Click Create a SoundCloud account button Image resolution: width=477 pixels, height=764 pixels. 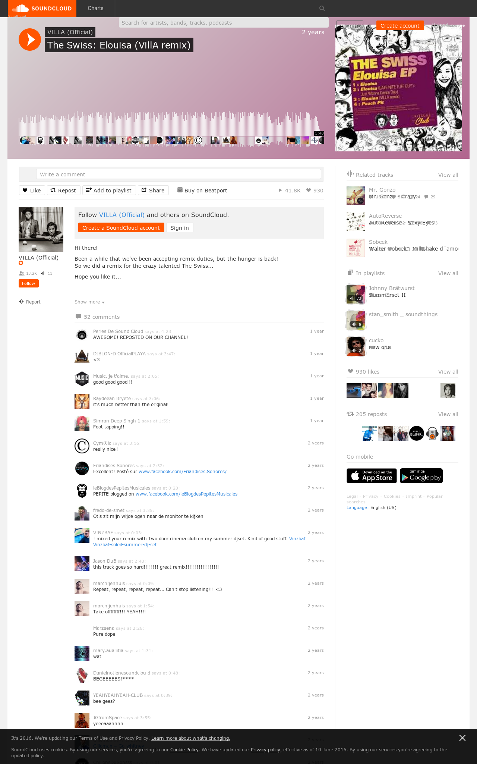click(121, 227)
